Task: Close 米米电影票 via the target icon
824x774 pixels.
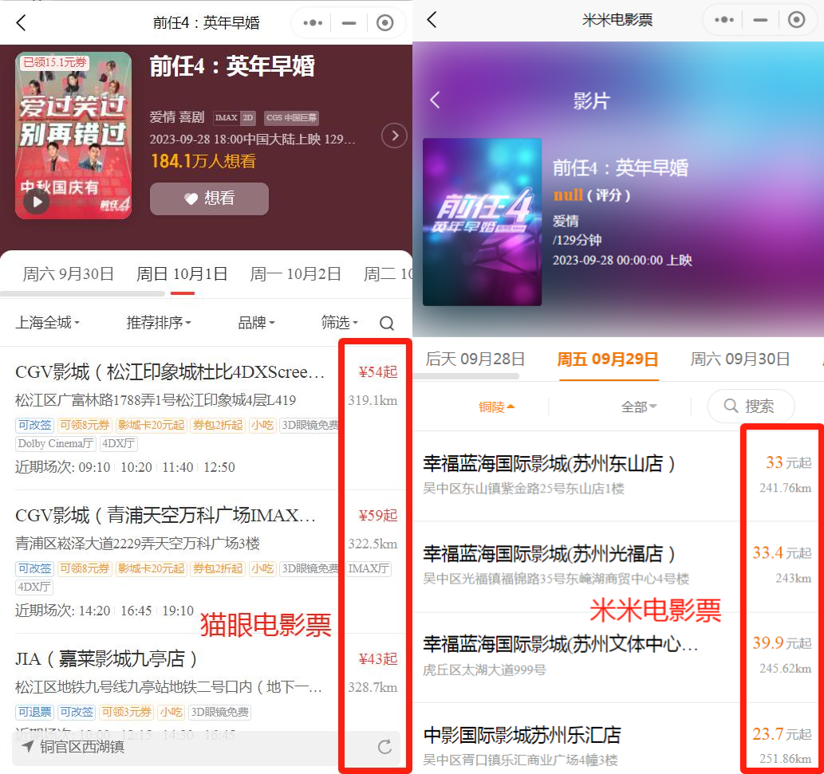Action: click(x=796, y=20)
